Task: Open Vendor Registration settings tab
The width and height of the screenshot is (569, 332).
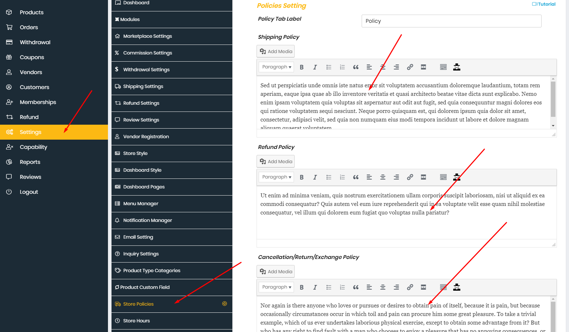Action: pyautogui.click(x=172, y=136)
